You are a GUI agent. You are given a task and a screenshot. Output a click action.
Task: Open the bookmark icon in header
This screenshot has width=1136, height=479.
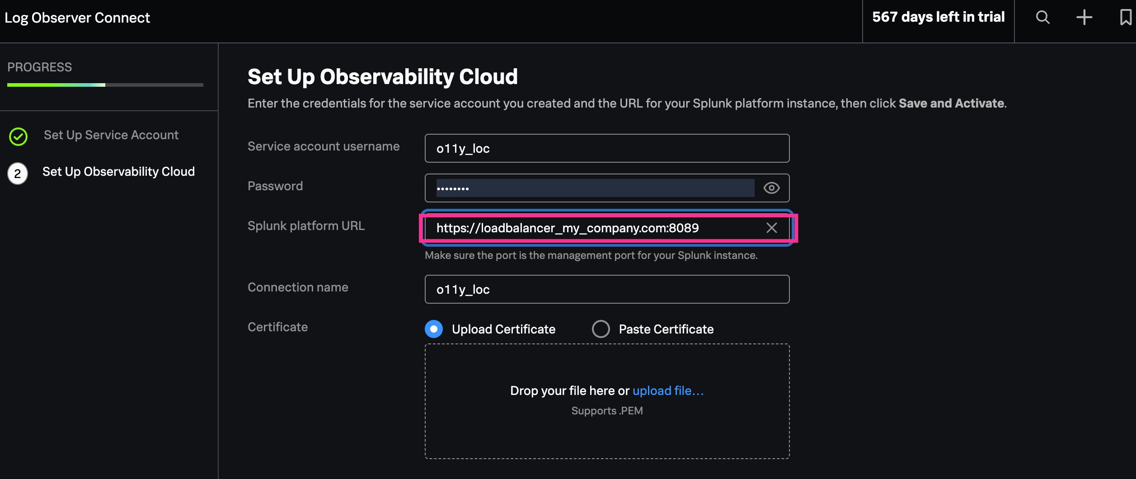click(1126, 17)
